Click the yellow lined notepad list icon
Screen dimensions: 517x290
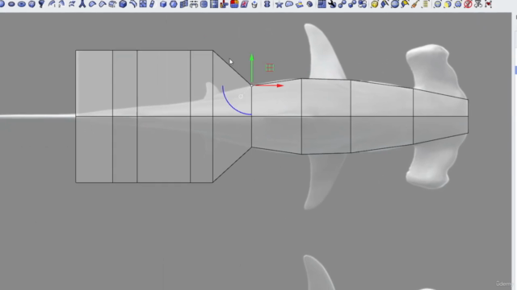point(425,4)
